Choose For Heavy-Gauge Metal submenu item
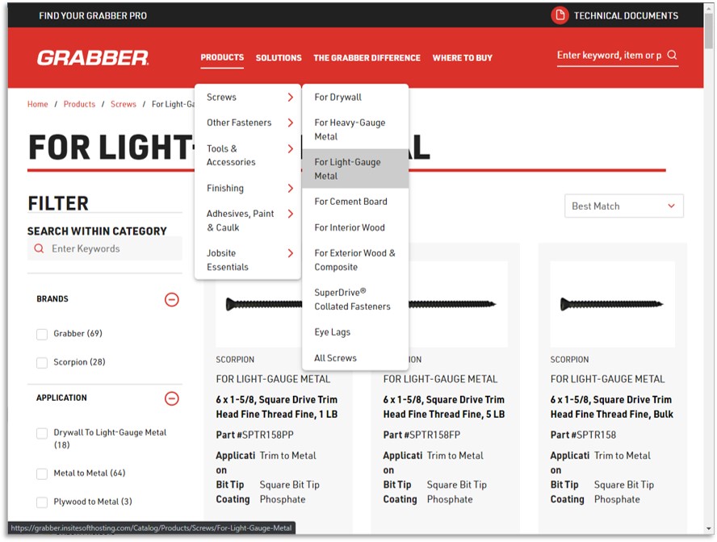 [x=355, y=130]
